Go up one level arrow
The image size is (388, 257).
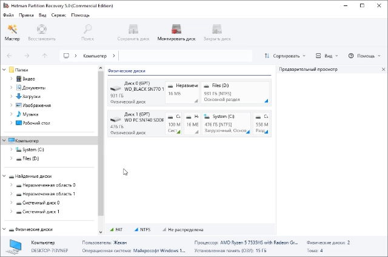click(x=44, y=56)
